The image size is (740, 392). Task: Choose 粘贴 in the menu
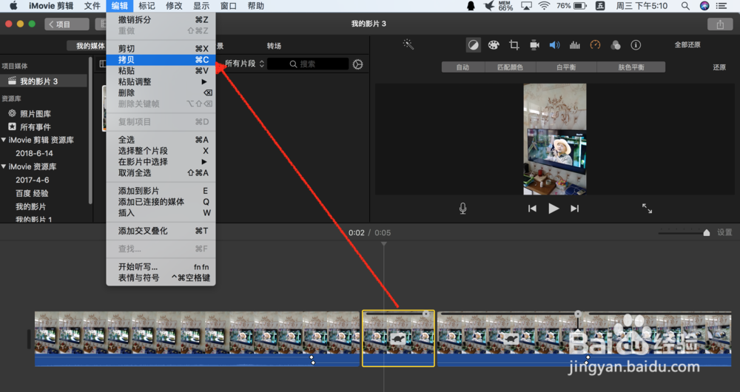click(x=161, y=71)
